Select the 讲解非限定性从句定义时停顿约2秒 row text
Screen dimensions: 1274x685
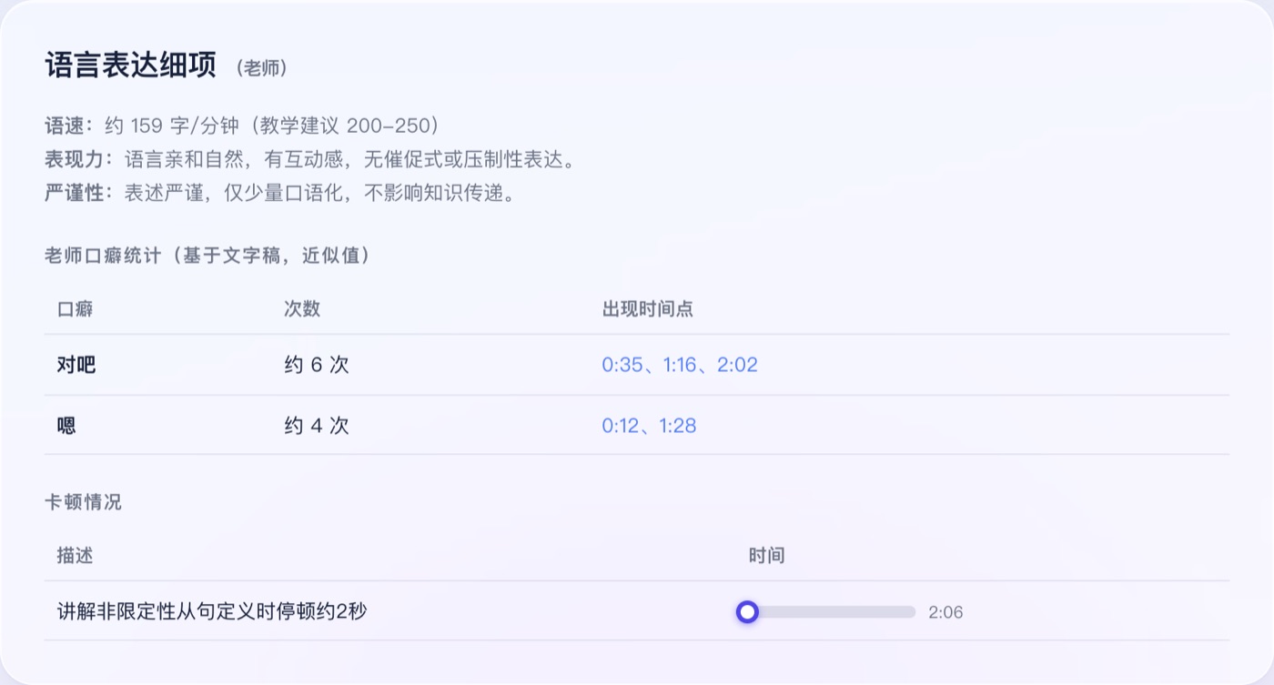[212, 611]
